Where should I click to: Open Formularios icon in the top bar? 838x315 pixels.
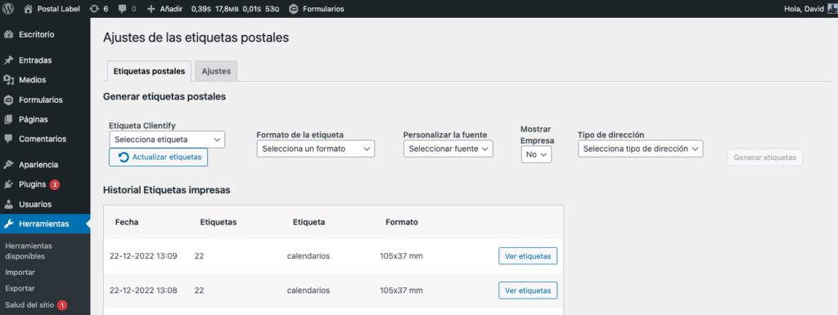point(294,8)
